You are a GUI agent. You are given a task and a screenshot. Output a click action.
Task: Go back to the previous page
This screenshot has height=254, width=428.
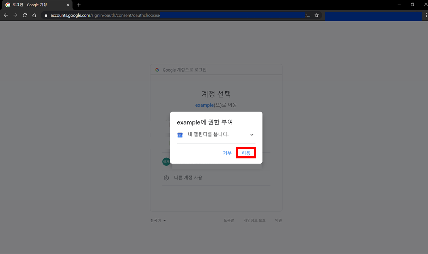coord(6,15)
